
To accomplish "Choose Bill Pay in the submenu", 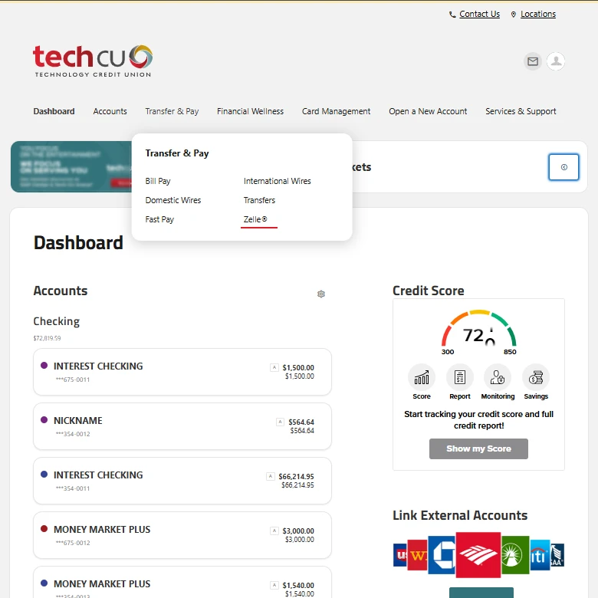I will pyautogui.click(x=158, y=181).
